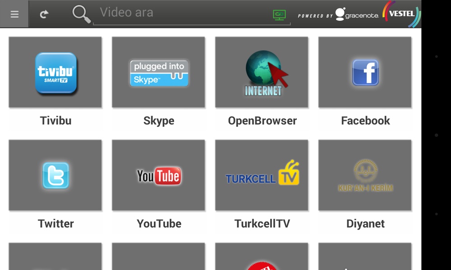Select the 'Tivibu' label

click(x=55, y=121)
